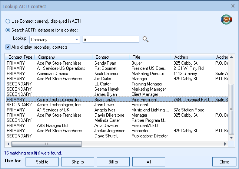Image resolution: width=239 pixels, height=169 pixels.
Task: Click the vertical scrollbar down arrow
Action: (x=232, y=138)
